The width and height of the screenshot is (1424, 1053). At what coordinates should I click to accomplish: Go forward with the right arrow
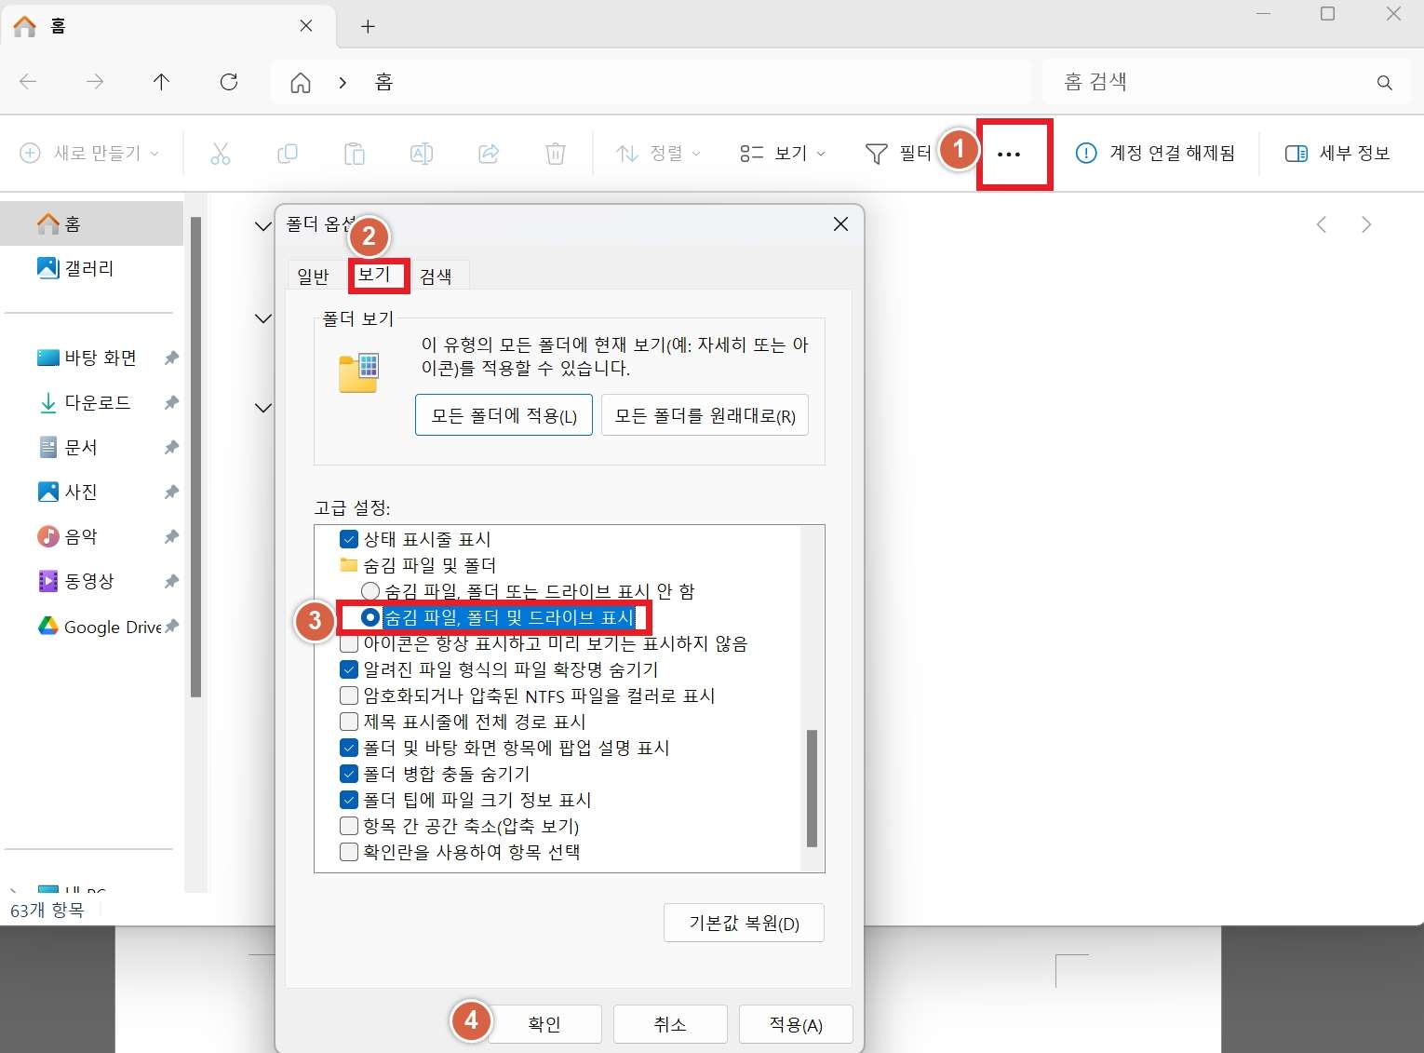95,82
